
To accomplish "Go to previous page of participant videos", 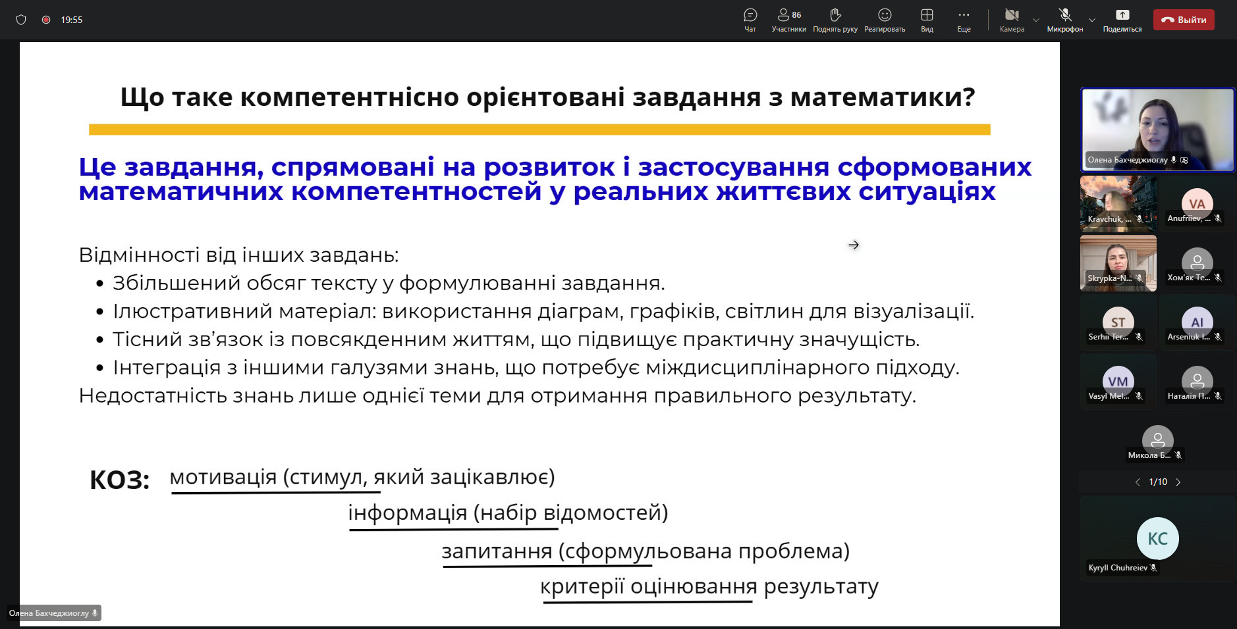I will point(1138,482).
